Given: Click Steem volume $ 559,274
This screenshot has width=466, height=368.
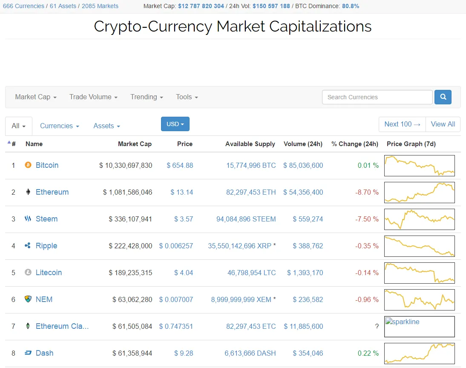Looking at the screenshot, I should coord(308,219).
